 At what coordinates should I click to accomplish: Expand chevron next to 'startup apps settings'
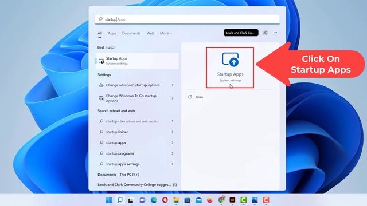173,164
